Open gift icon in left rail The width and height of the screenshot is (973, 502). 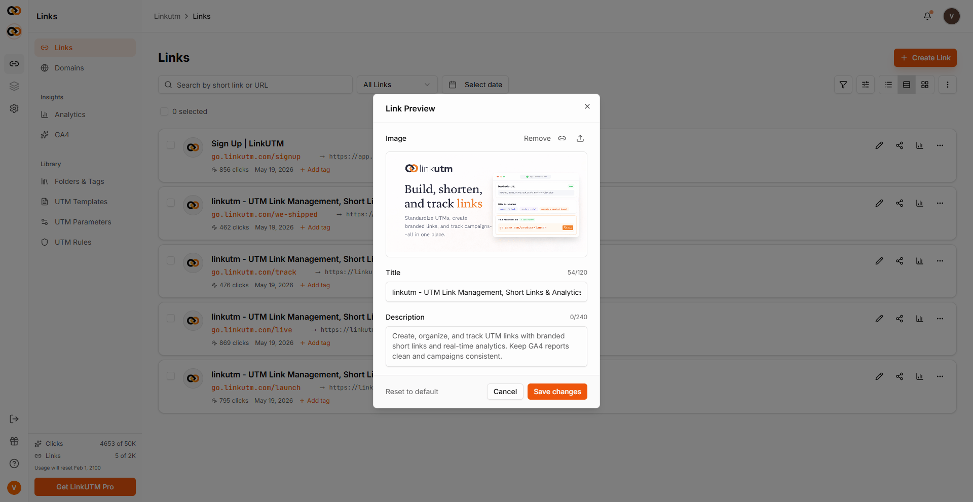[14, 441]
